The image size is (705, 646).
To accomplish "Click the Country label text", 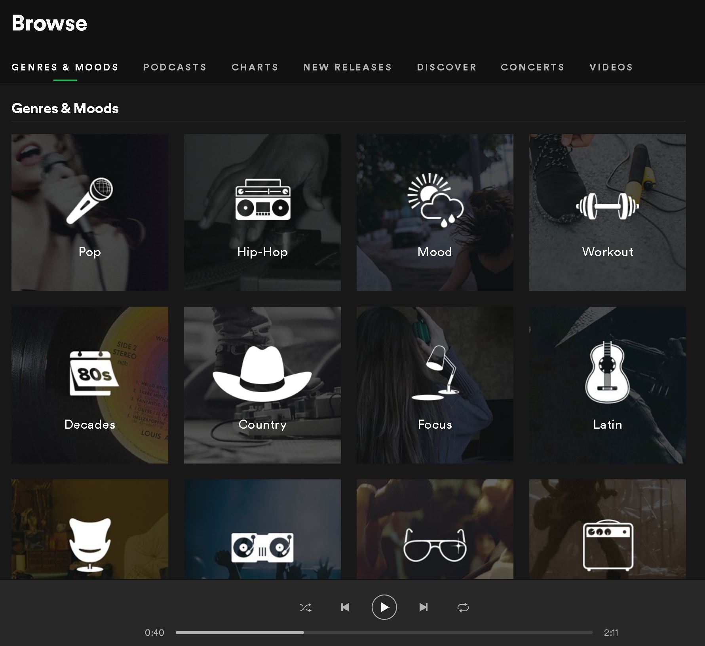I will point(262,425).
